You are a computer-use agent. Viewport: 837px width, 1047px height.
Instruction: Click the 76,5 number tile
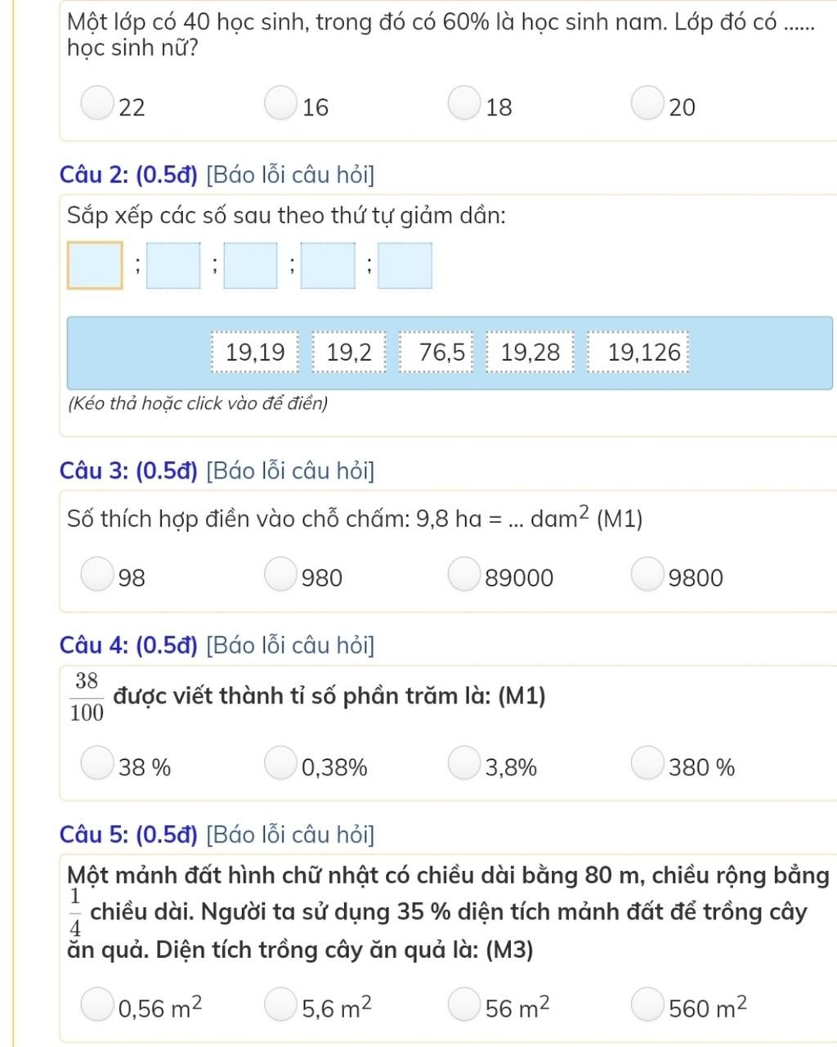pyautogui.click(x=441, y=353)
